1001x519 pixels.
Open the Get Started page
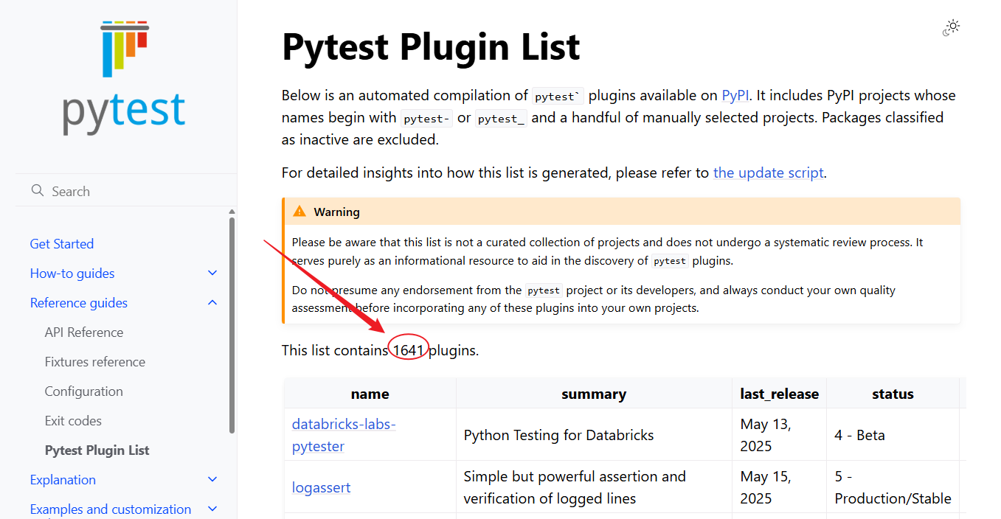[62, 244]
